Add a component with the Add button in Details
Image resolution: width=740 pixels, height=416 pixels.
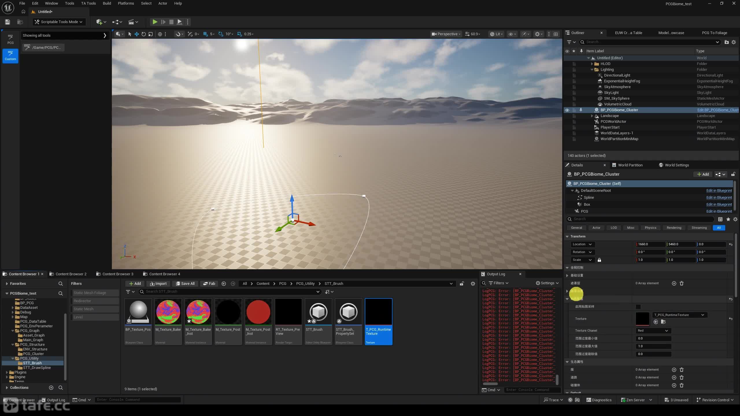703,174
